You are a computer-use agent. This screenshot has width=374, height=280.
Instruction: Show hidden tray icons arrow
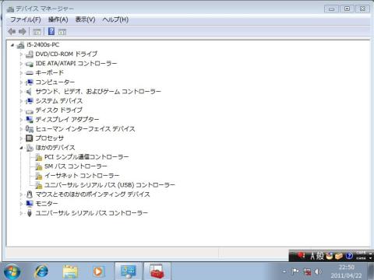284,271
